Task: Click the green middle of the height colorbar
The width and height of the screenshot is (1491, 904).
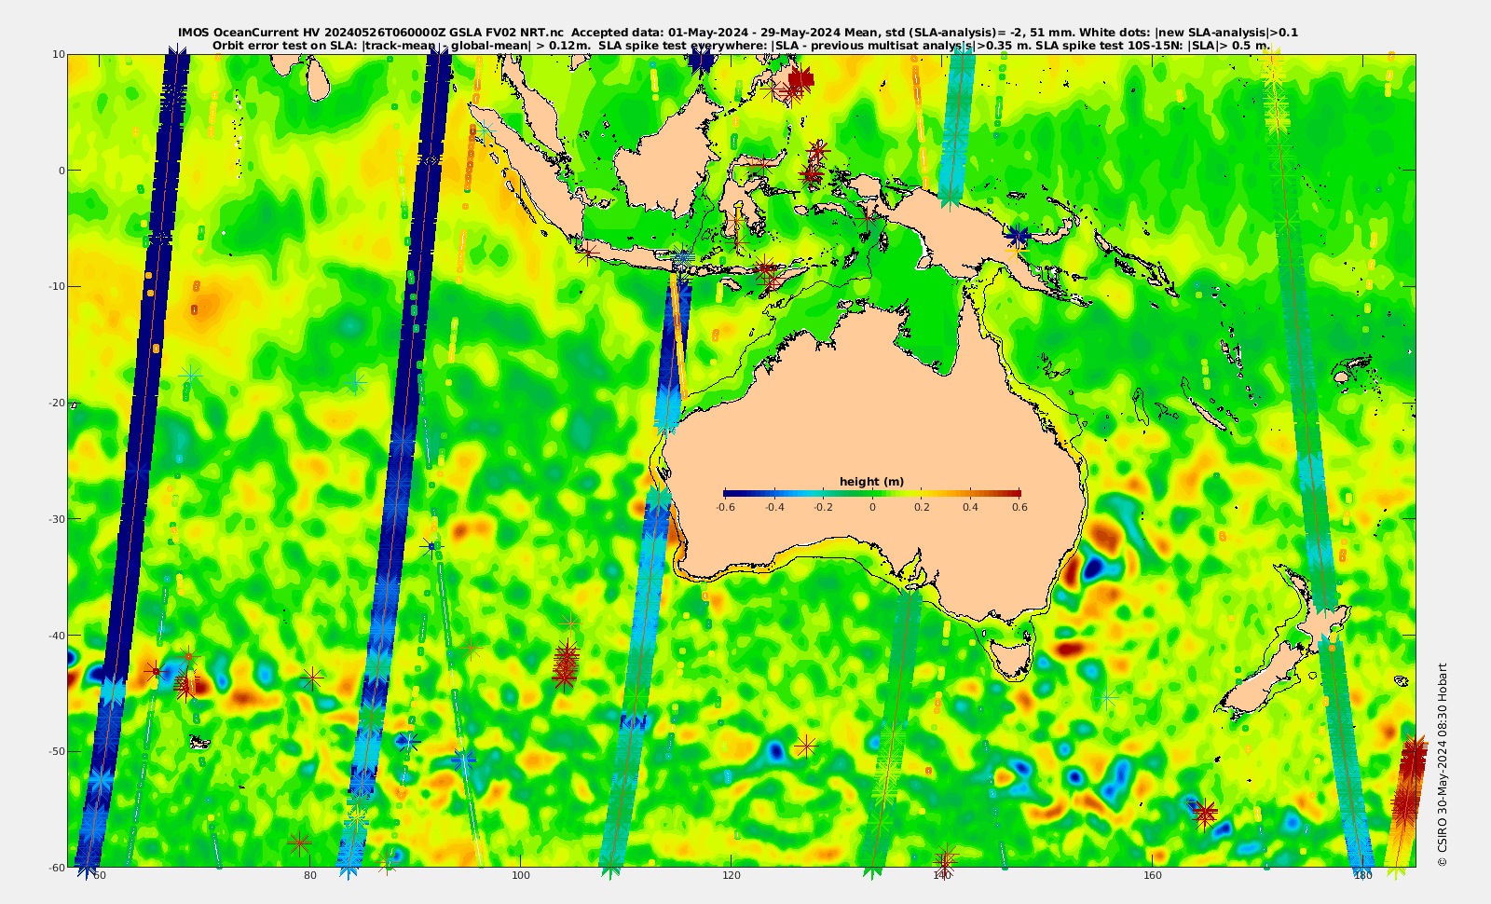Action: coord(872,493)
